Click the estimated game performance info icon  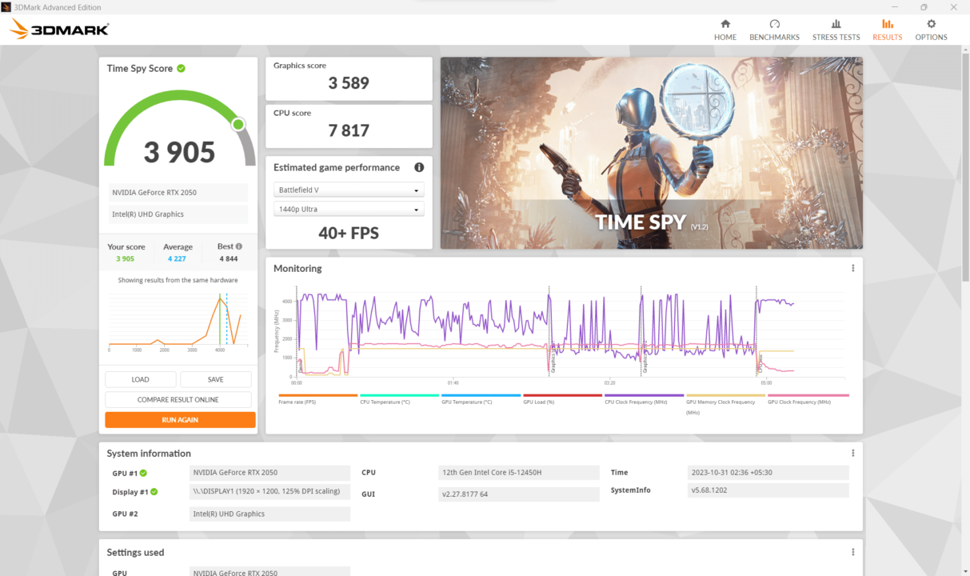pos(419,167)
